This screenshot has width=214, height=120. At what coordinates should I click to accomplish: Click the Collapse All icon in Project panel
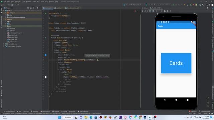pyautogui.click(x=34, y=8)
